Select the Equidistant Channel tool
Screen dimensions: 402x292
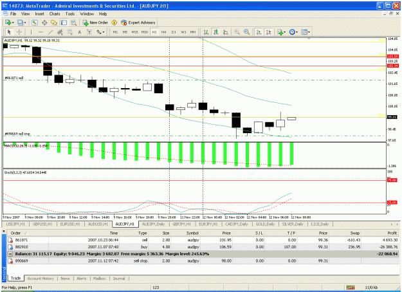point(60,32)
